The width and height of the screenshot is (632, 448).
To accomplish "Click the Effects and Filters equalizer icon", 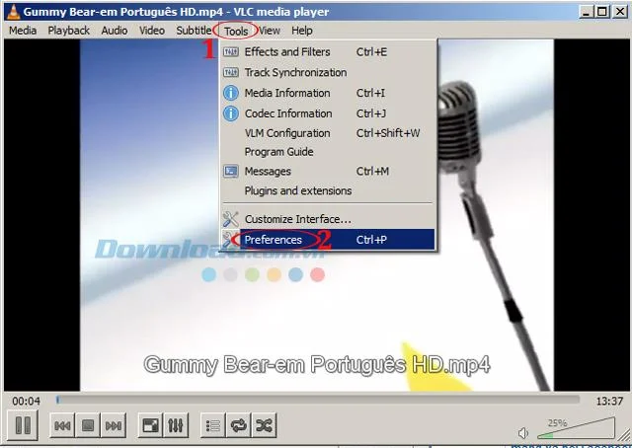I will click(230, 52).
